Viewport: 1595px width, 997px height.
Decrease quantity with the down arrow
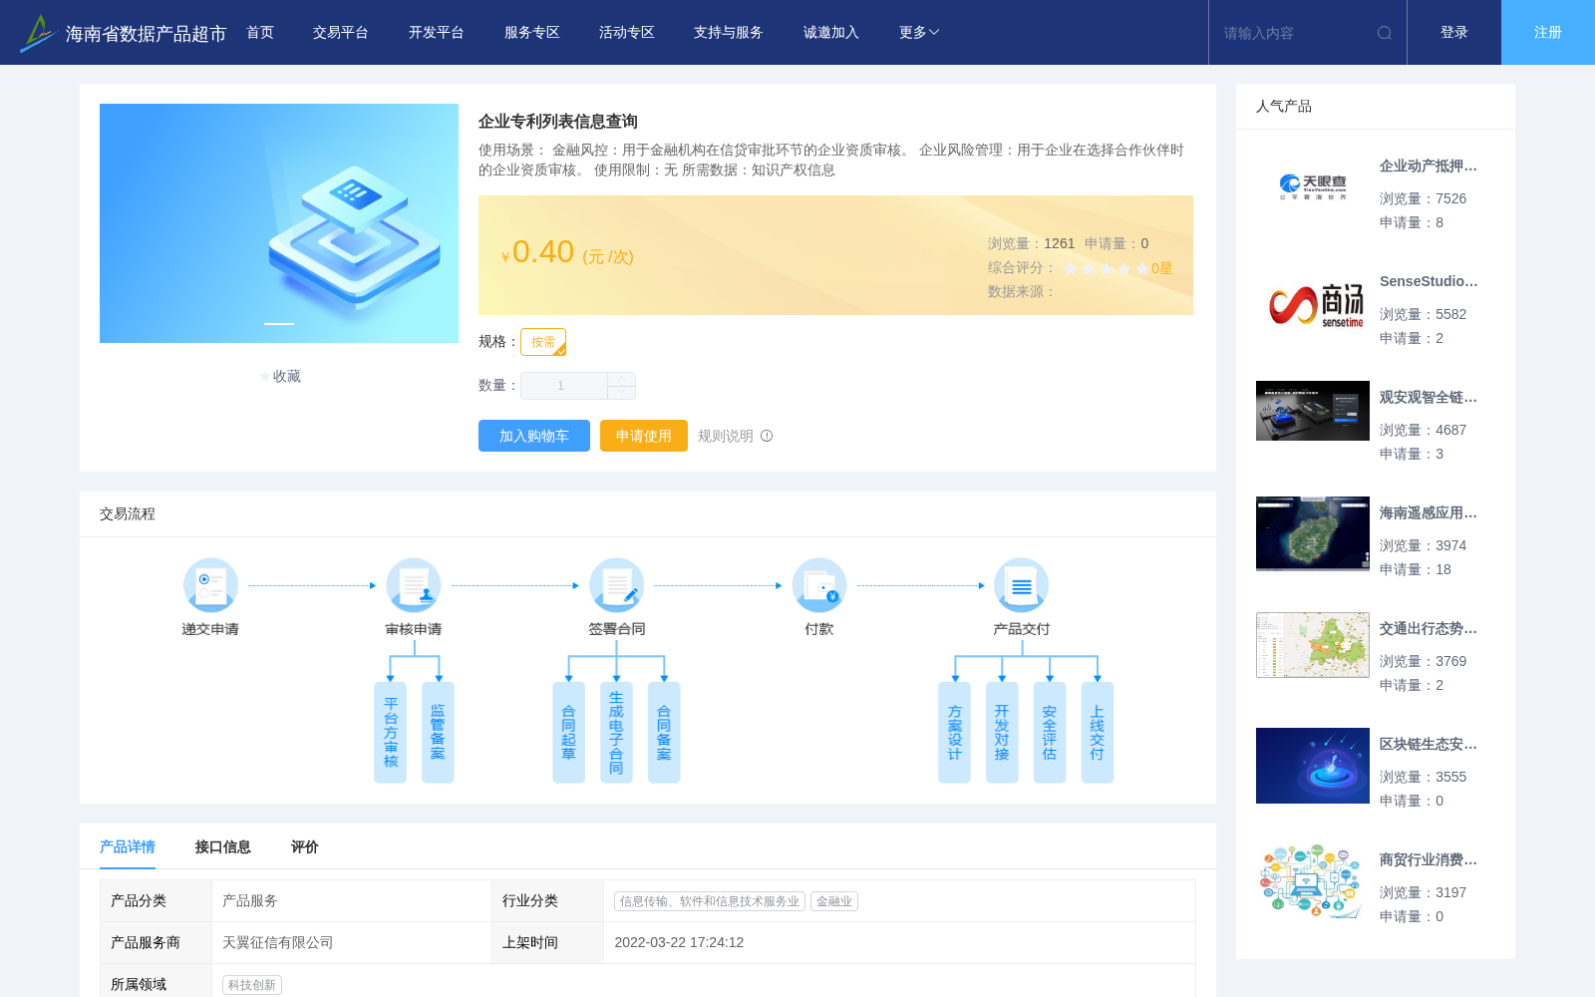coord(621,392)
